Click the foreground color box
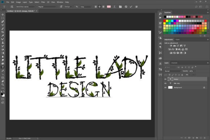The width and height of the screenshot is (210, 140). (2, 94)
